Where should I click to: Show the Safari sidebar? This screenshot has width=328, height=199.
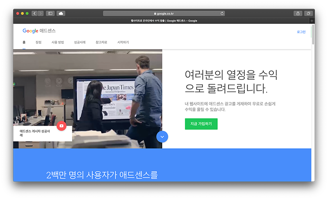50,14
